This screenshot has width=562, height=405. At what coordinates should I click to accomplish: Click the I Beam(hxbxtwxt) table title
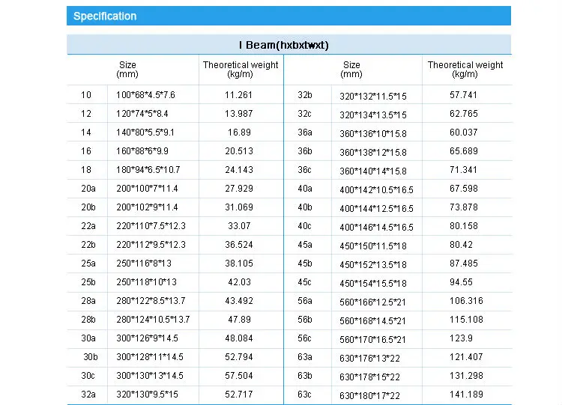point(288,46)
